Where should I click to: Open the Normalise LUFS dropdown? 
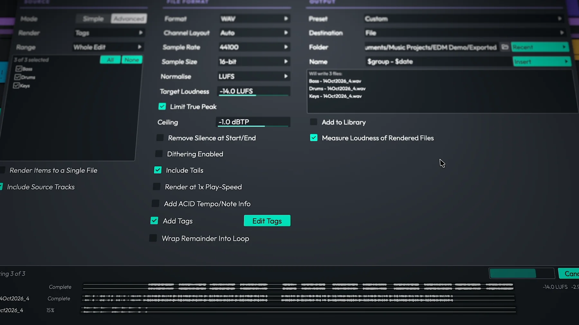[253, 76]
